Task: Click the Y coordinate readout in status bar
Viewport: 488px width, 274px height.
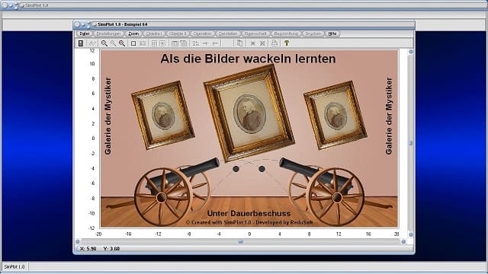Action: [x=111, y=249]
